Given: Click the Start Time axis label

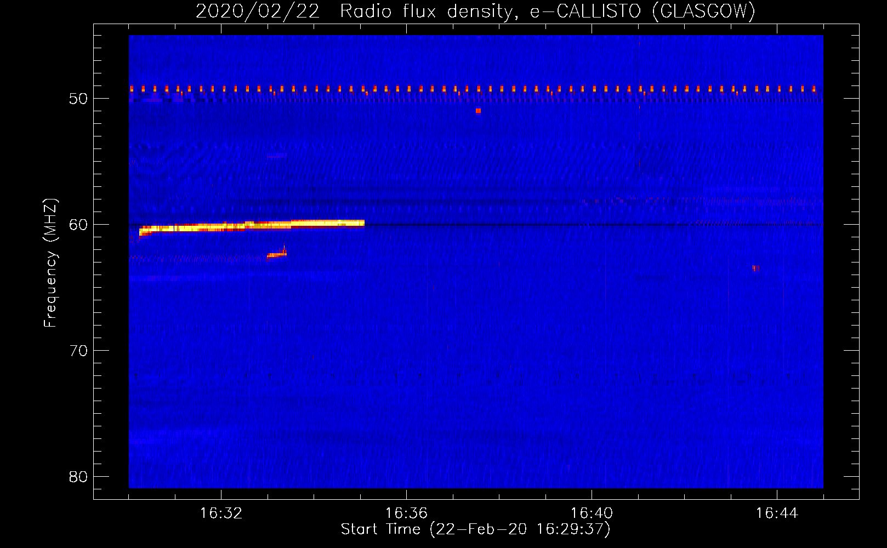Looking at the screenshot, I should [x=475, y=529].
